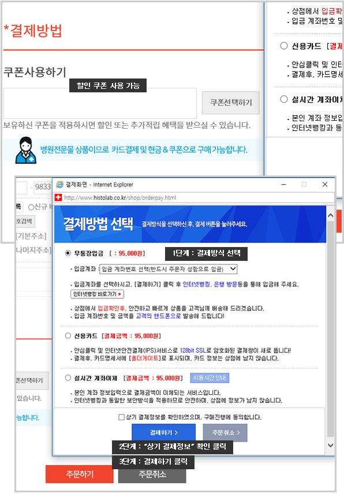Image resolution: width=344 pixels, height=501 pixels.
Task: Close the 결제화면 popup window
Action: (x=325, y=184)
